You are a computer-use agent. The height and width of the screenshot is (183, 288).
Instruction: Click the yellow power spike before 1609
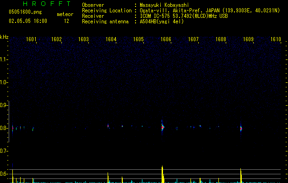point(241,176)
